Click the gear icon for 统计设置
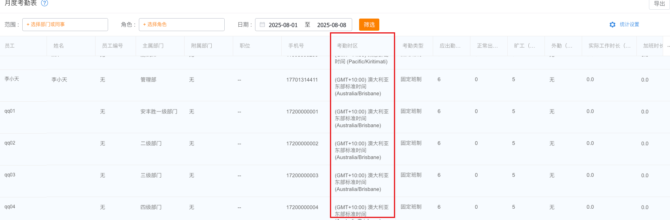This screenshot has width=670, height=220. click(612, 25)
